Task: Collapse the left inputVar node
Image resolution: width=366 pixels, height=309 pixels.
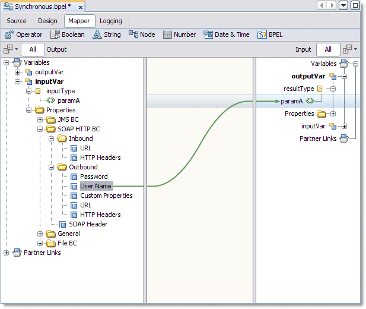Action: (18, 81)
